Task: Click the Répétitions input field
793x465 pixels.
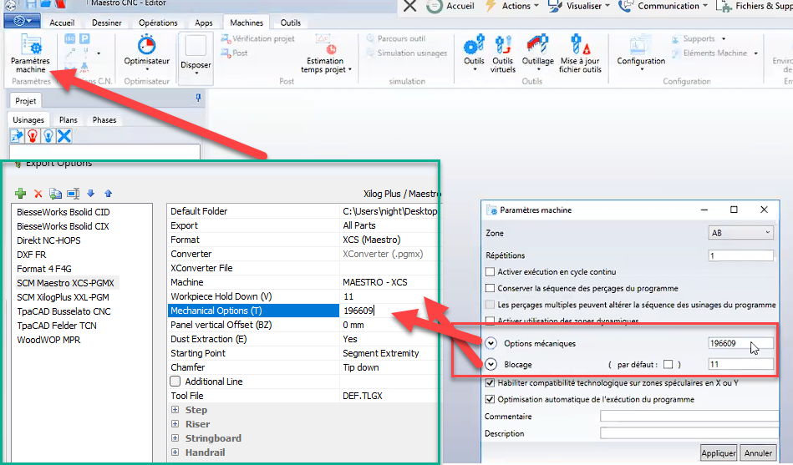Action: click(x=741, y=255)
